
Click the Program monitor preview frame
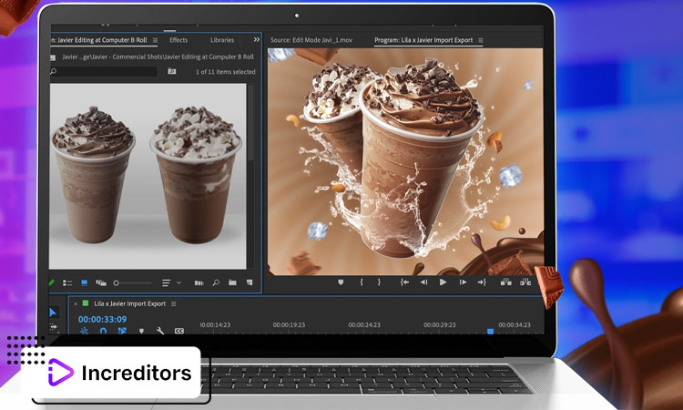[405, 161]
